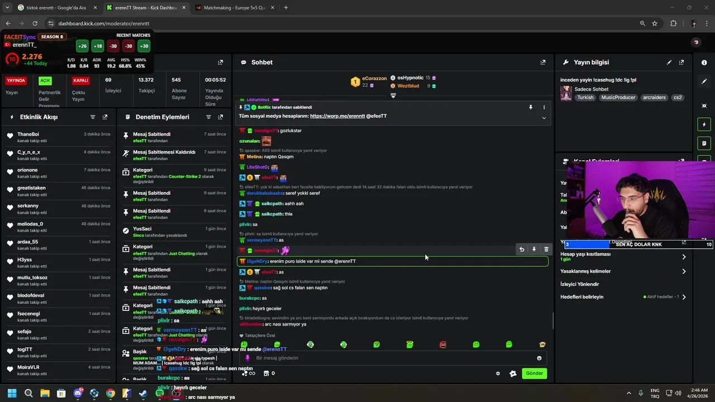Pop out the stream statistics panel
Image resolution: width=715 pixels, height=402 pixels.
point(221,63)
